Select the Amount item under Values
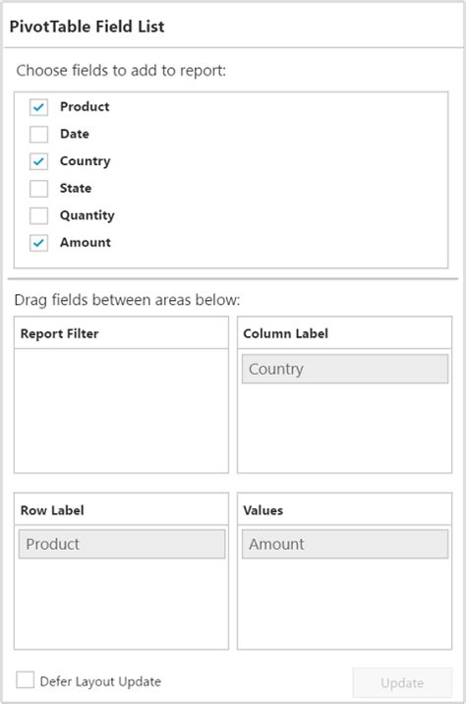The height and width of the screenshot is (704, 466). [x=345, y=544]
